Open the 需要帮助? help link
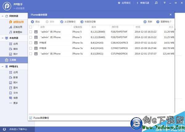The width and height of the screenshot is (185, 132). 164,22
